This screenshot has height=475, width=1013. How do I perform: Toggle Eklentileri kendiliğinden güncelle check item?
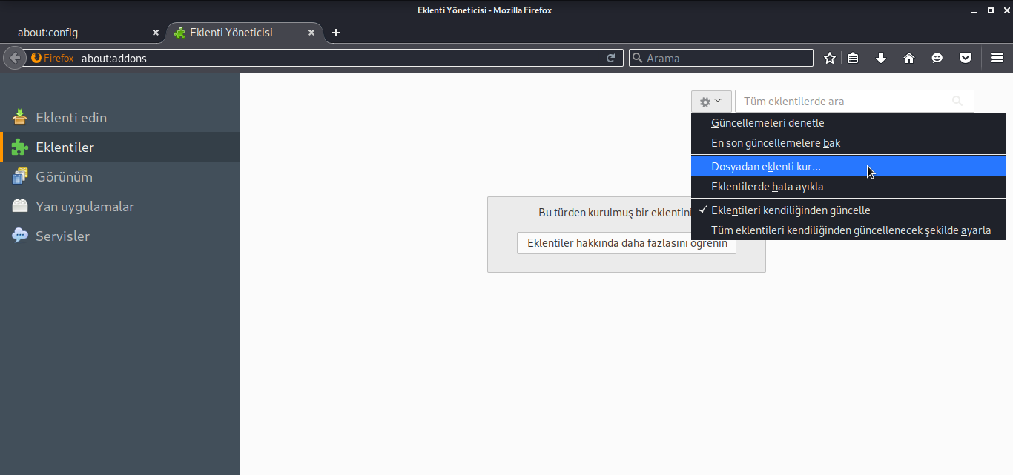[848, 210]
